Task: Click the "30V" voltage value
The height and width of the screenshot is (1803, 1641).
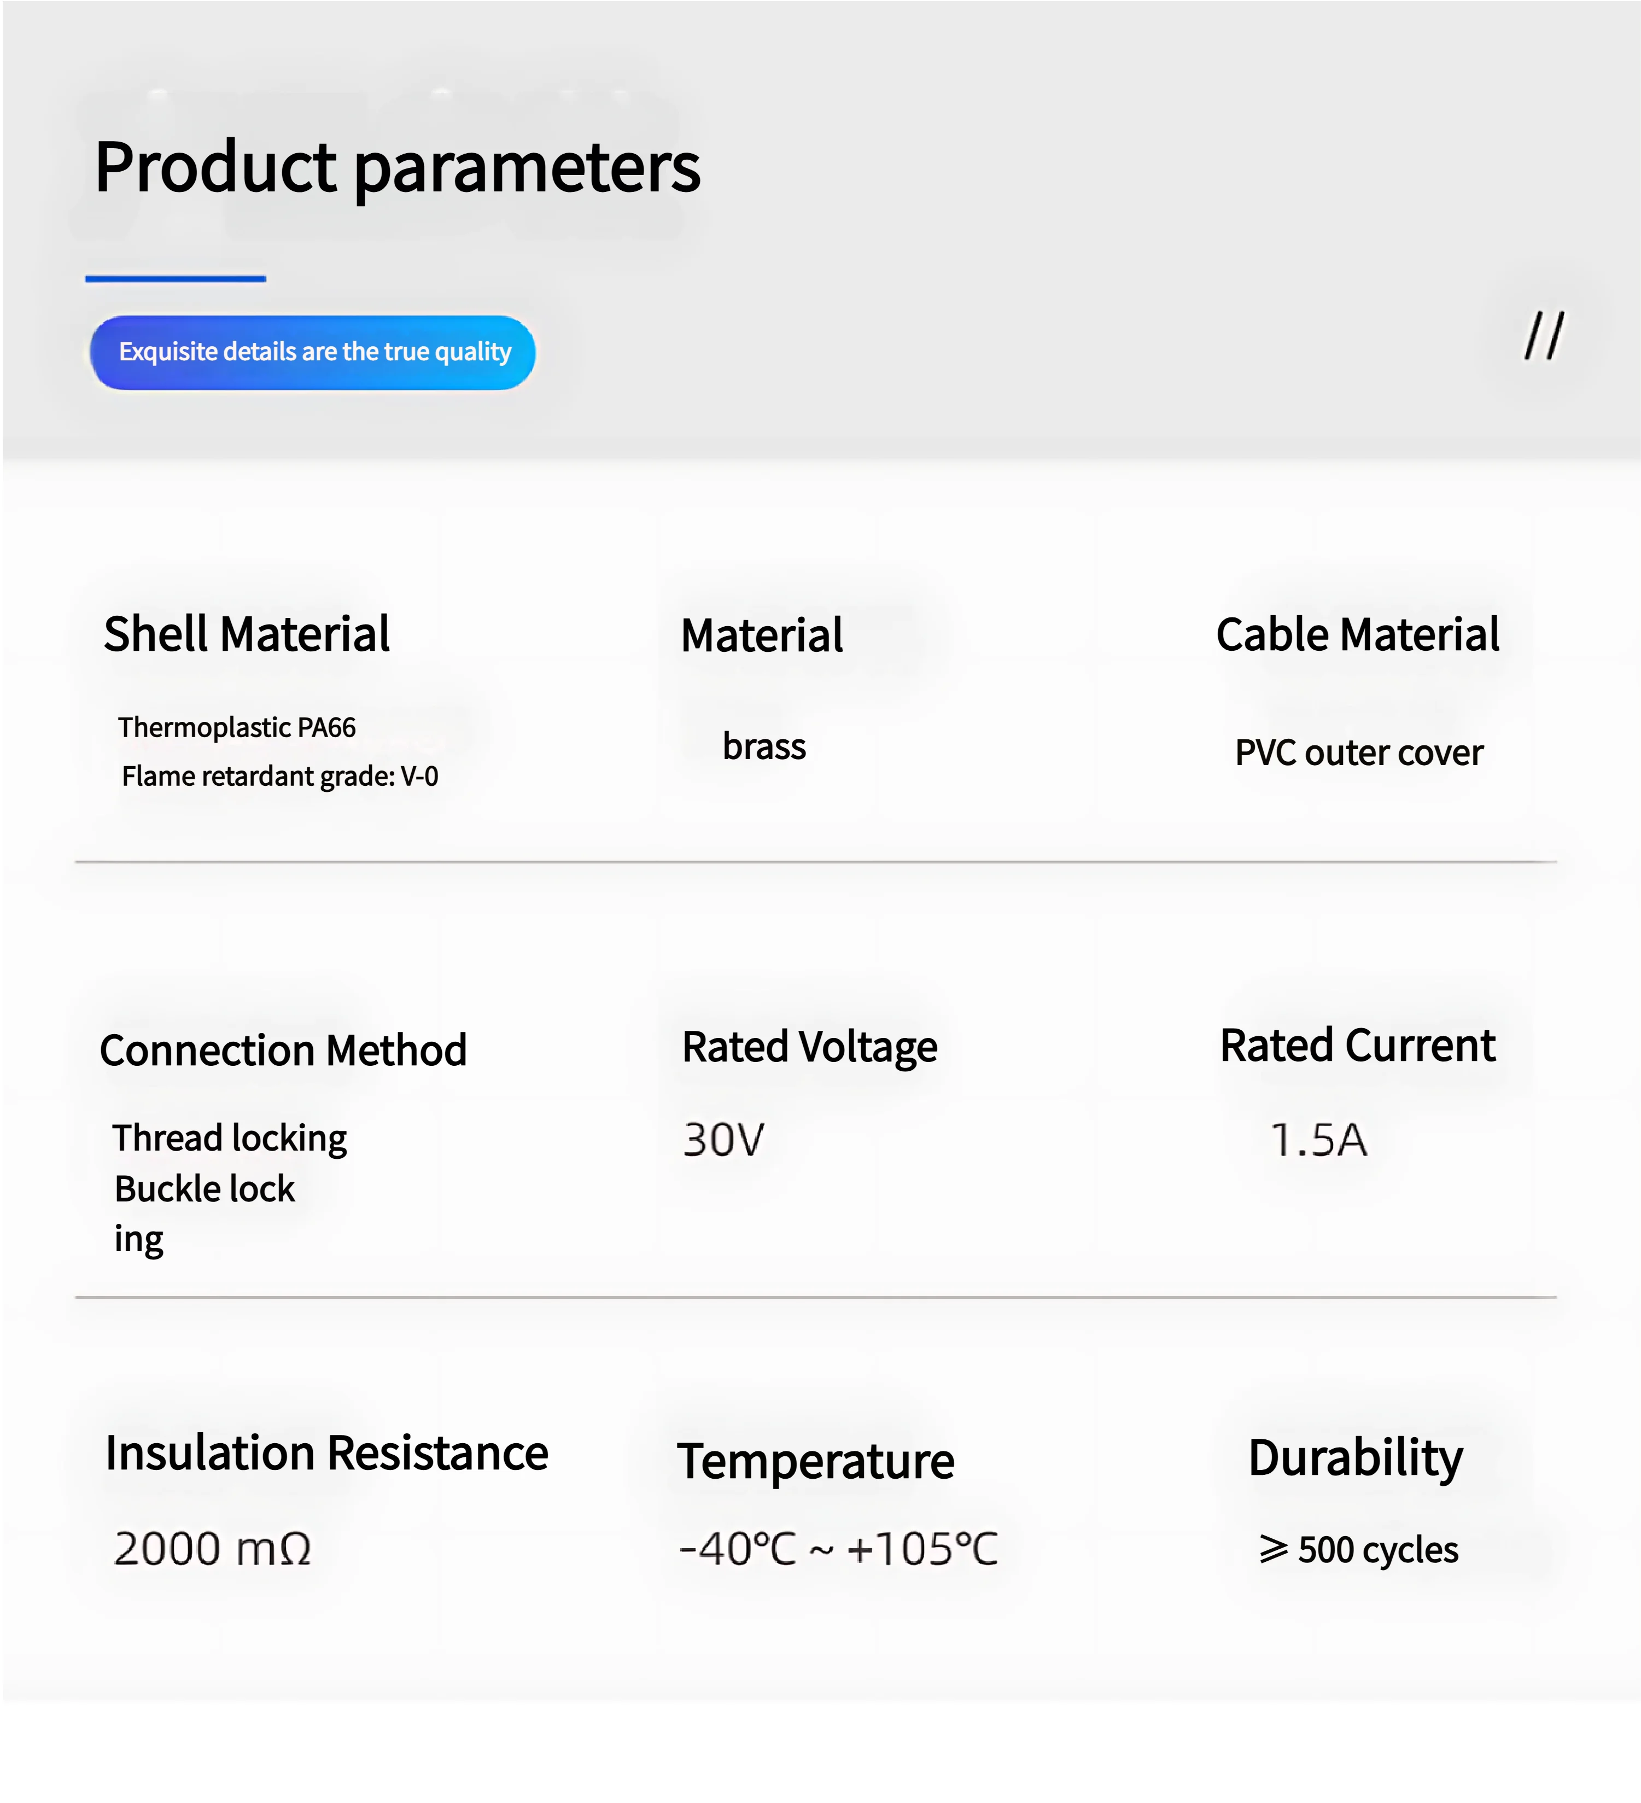Action: [723, 1140]
